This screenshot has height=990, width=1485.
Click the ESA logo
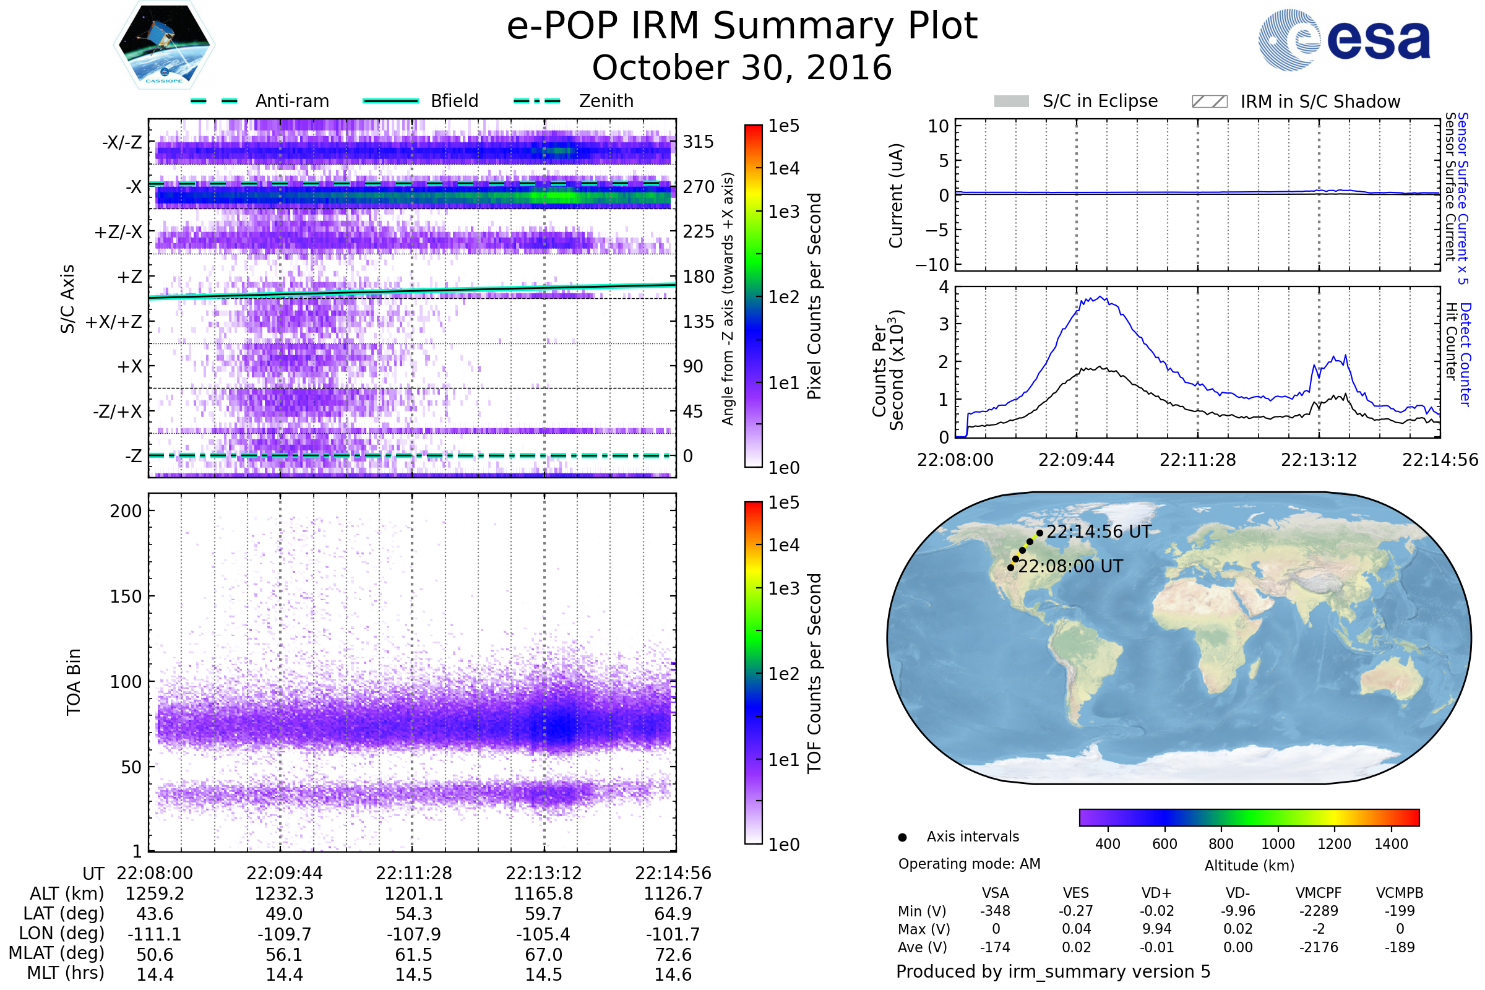click(1345, 40)
